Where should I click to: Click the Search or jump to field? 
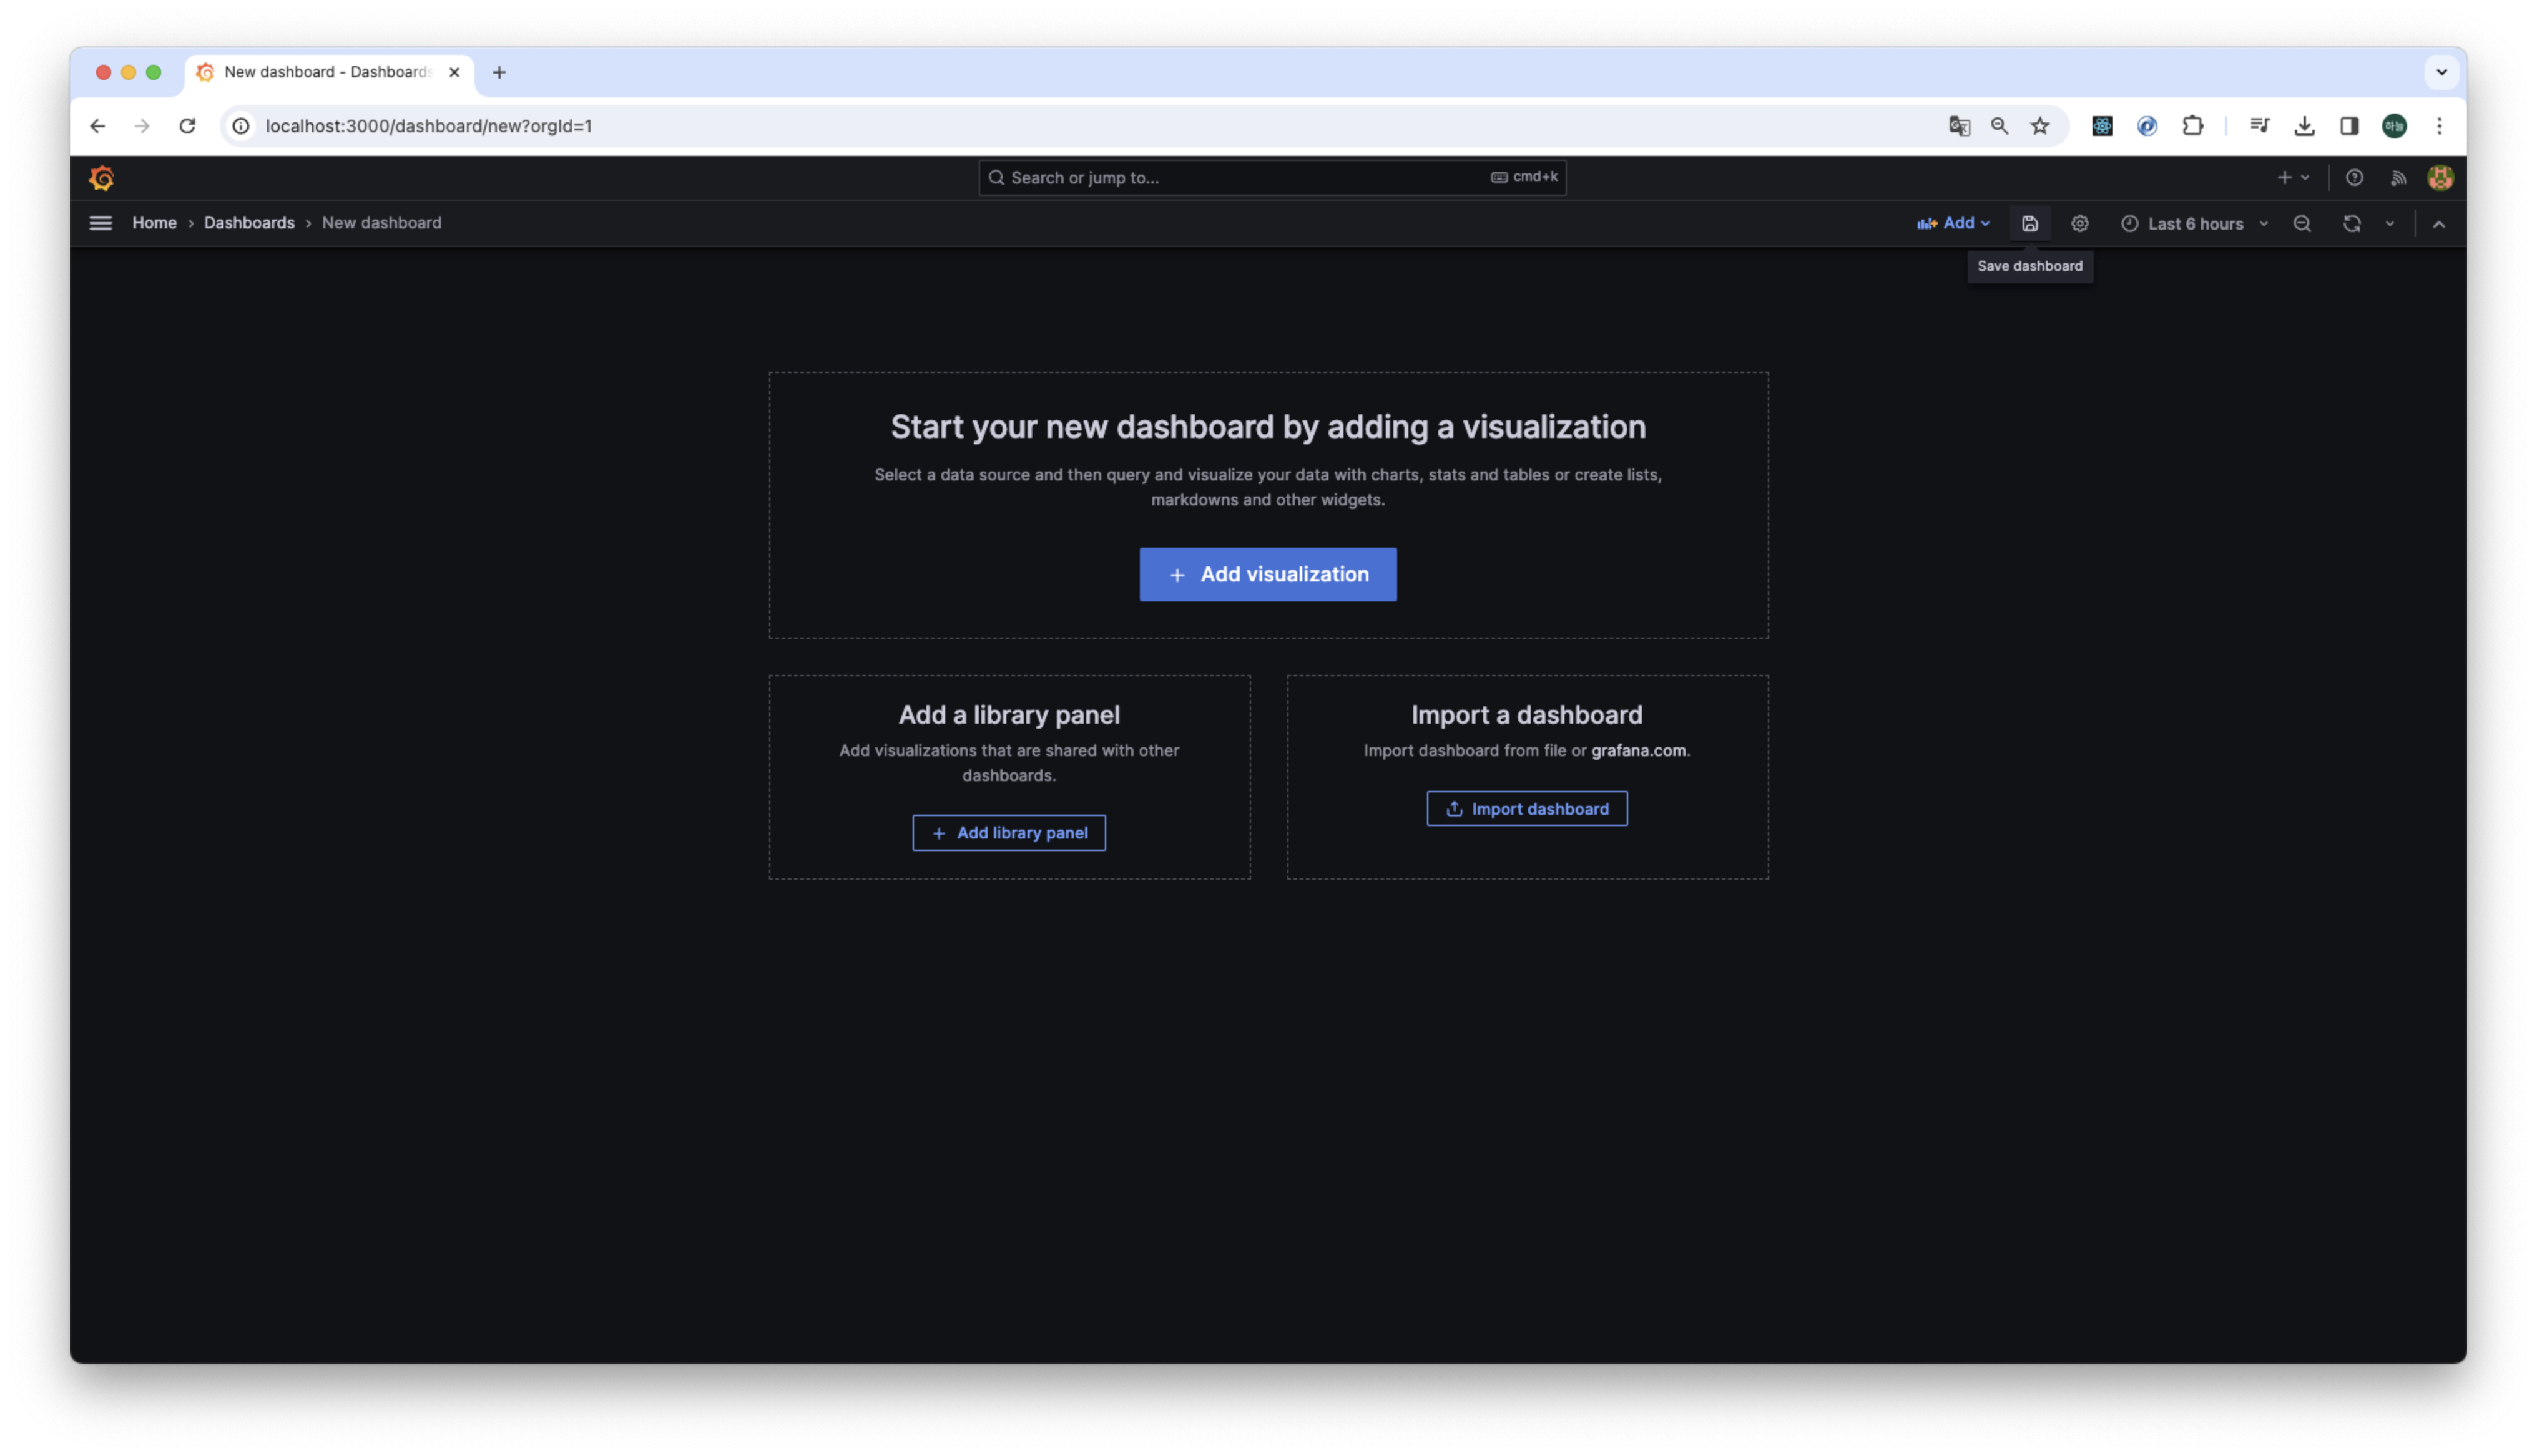pyautogui.click(x=1272, y=178)
